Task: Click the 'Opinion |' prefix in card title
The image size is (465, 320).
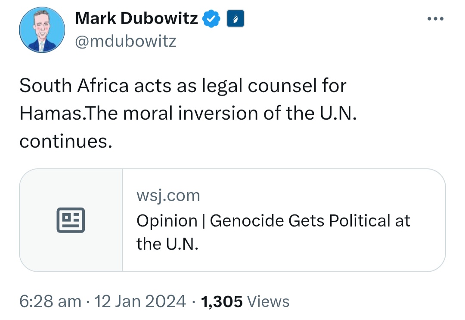Action: pyautogui.click(x=171, y=221)
